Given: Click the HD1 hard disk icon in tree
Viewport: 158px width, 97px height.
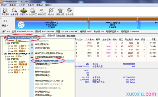Looking at the screenshot, I should (6, 54).
